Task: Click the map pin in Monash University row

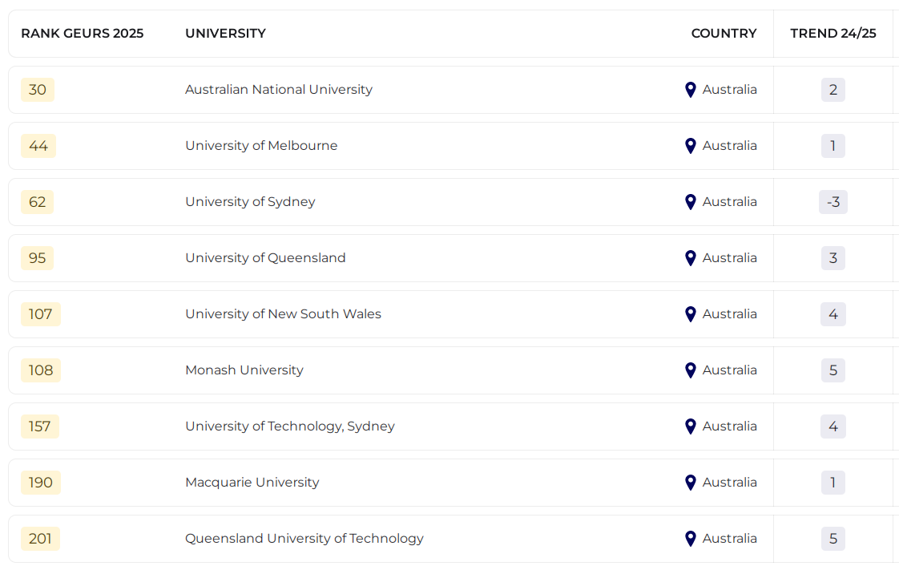Action: pyautogui.click(x=691, y=370)
